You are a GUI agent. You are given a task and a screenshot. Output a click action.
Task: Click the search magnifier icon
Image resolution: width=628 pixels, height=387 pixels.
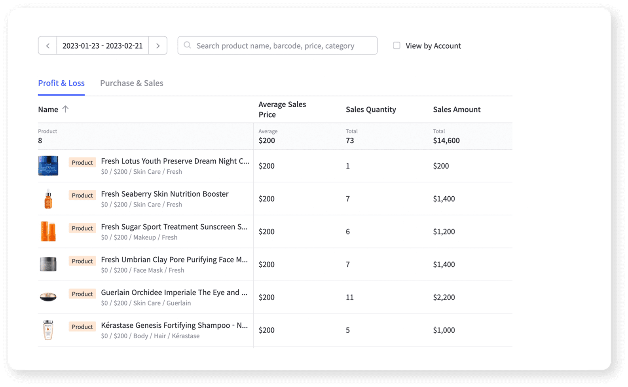click(188, 46)
